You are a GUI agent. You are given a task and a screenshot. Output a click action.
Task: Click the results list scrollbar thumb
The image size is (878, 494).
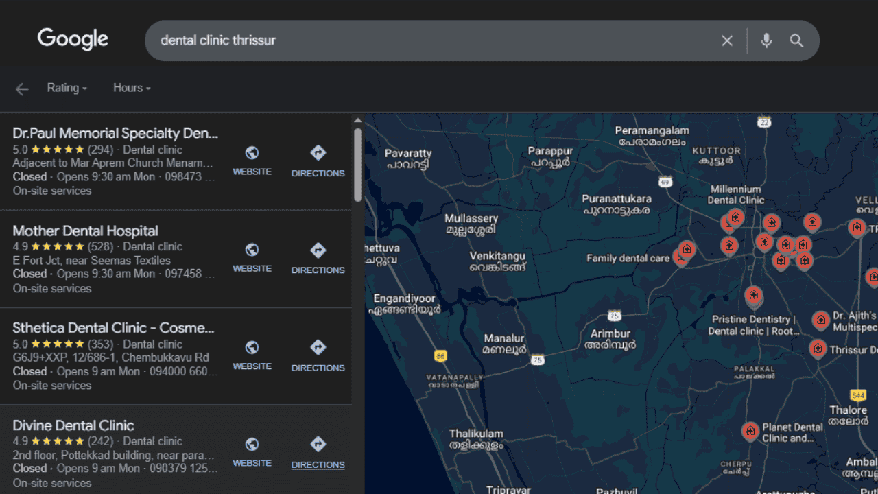coord(357,165)
